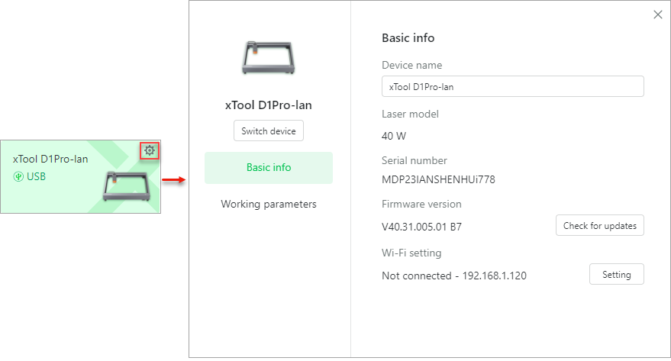Click the xTool D1Pro-lan title in dialog sidebar

pyautogui.click(x=268, y=105)
